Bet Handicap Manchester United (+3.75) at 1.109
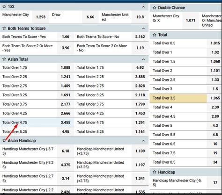Image resolution: width=222 pixels, height=195 pixels. tap(140, 151)
